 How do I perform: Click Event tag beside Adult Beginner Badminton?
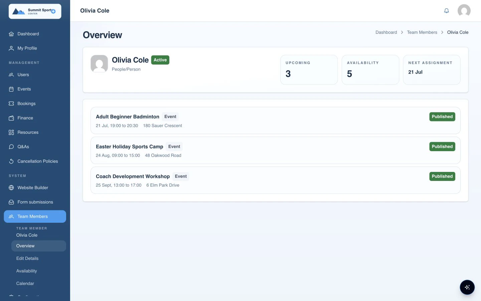[x=170, y=117]
